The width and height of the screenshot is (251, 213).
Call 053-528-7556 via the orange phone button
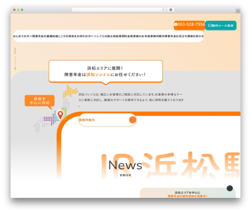[189, 25]
